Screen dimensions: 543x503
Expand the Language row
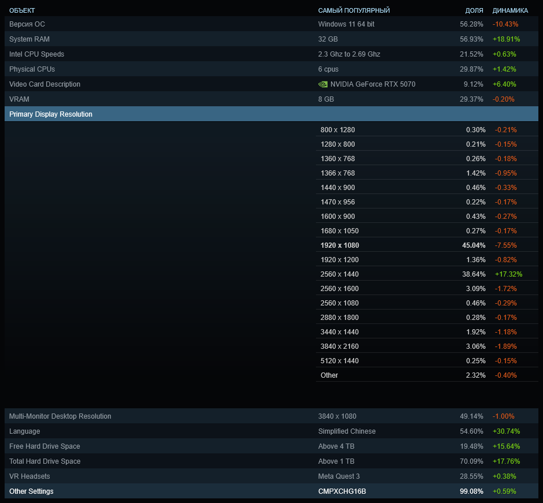point(271,431)
